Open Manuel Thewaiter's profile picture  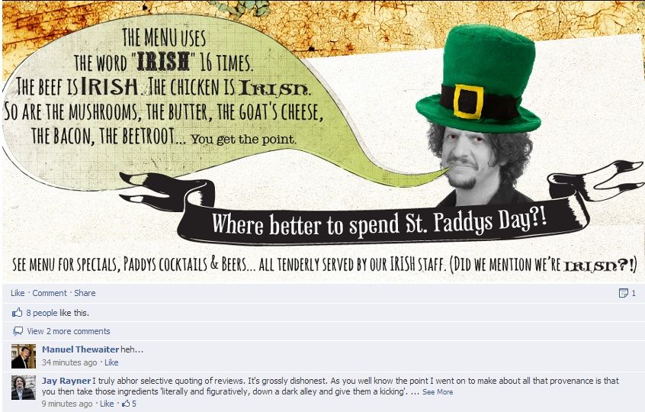24,356
